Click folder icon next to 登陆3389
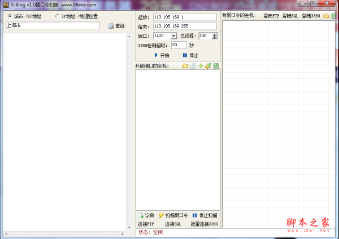This screenshot has height=239, width=339. point(326,16)
